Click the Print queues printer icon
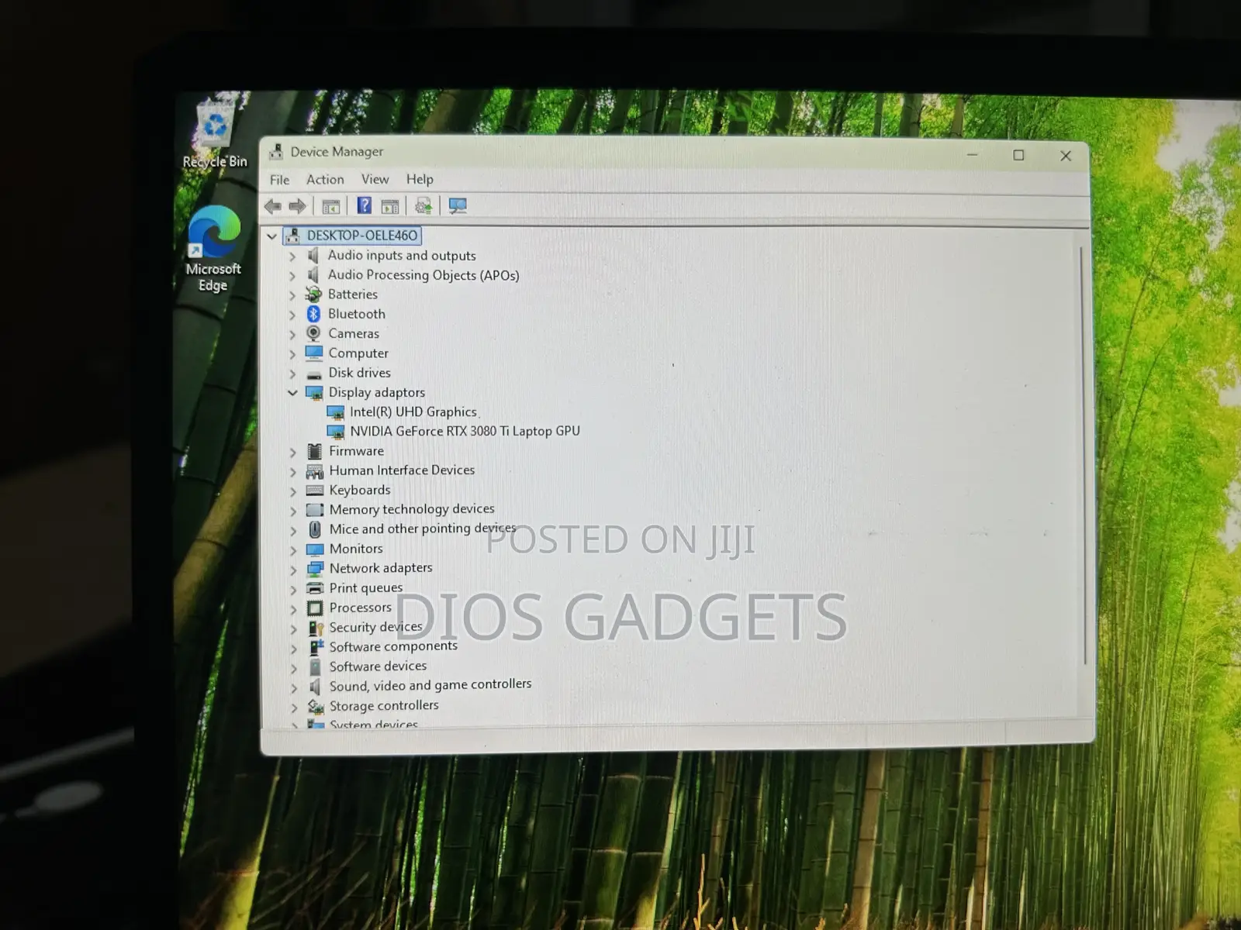This screenshot has height=930, width=1241. point(315,588)
